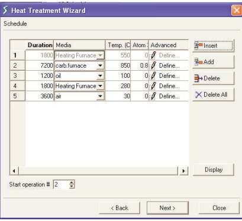Click pencil Define icon in oil row
242x221 pixels.
pos(153,76)
